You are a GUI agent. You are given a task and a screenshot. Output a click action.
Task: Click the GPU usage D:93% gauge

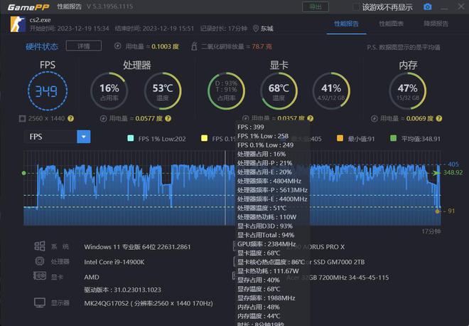coord(226,91)
